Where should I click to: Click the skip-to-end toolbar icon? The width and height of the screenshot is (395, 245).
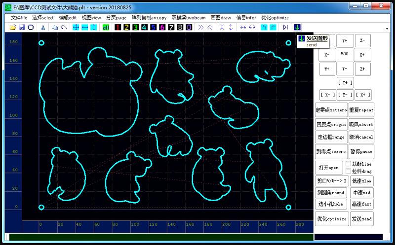[x=285, y=27]
